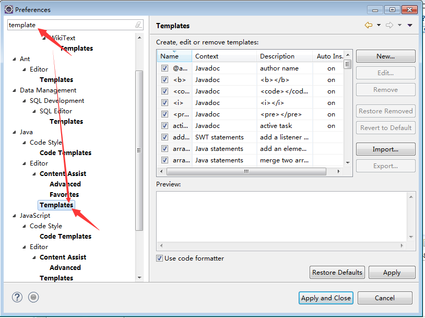Toggle the add... SWT statements checkbox
Viewport: 425px width, 318px height.
click(164, 137)
